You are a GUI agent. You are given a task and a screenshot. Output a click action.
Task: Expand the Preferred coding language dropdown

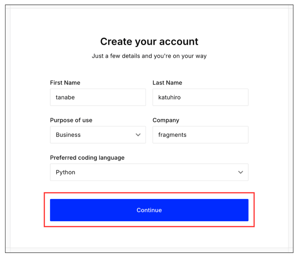pyautogui.click(x=149, y=172)
